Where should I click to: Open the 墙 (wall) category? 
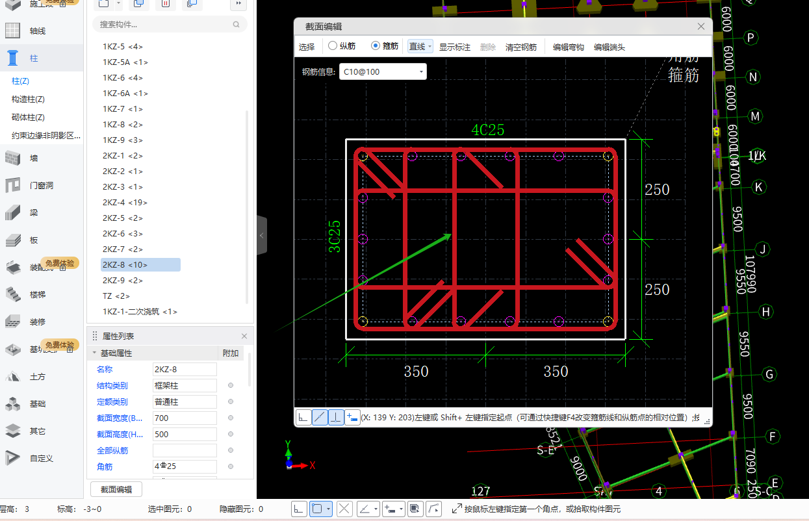(x=34, y=158)
